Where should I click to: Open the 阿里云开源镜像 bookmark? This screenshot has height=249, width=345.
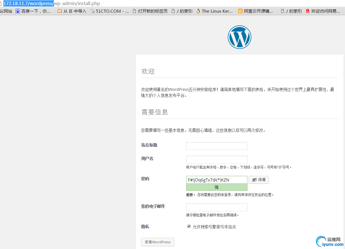tap(256, 11)
